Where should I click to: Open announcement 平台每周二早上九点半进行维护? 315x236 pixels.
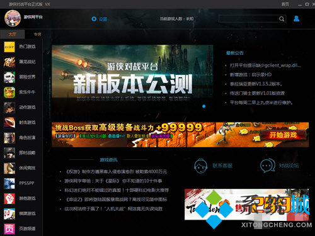pyautogui.click(x=261, y=103)
